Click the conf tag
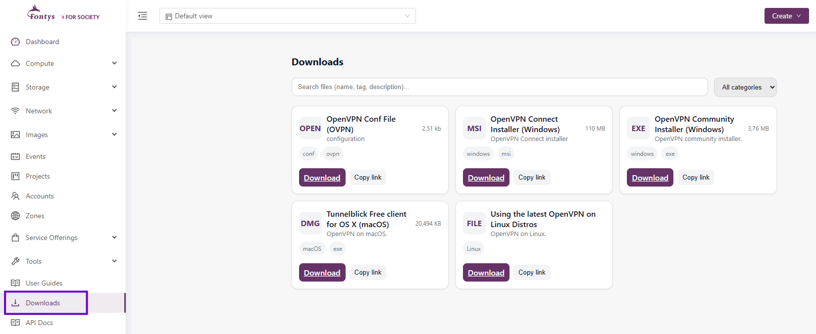Screen dimensions: 816x334 pos(308,154)
